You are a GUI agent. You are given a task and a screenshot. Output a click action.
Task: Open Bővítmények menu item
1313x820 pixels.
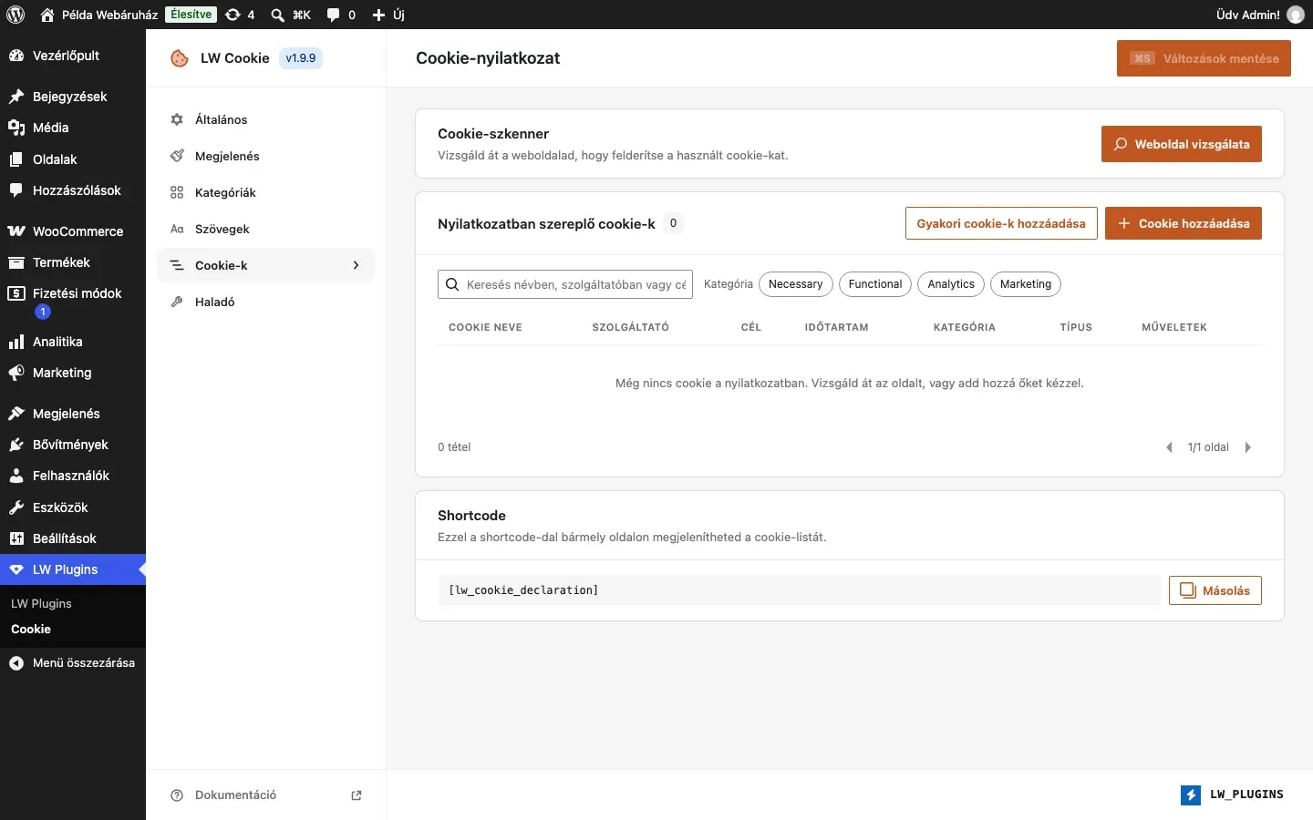tap(73, 445)
